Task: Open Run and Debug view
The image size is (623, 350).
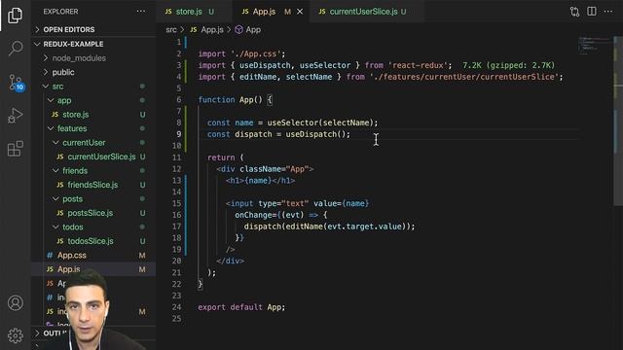Action: pos(16,116)
